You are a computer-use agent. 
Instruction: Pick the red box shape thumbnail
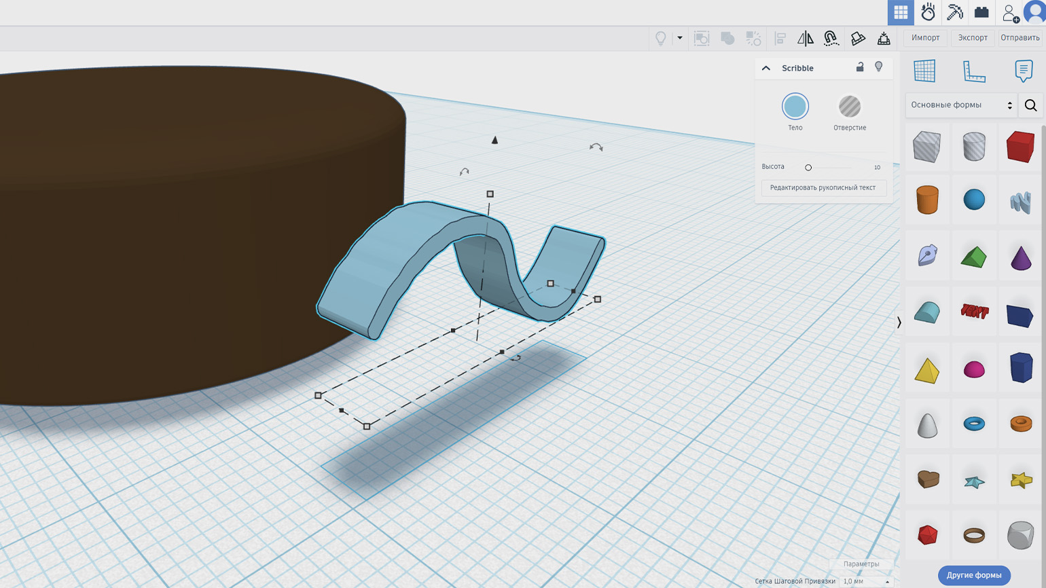pyautogui.click(x=1020, y=147)
